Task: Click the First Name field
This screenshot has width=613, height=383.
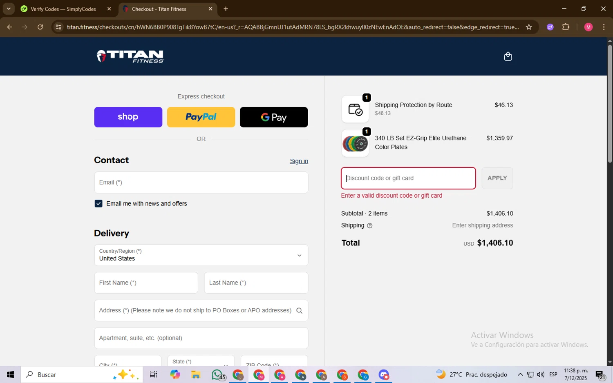Action: 146,283
